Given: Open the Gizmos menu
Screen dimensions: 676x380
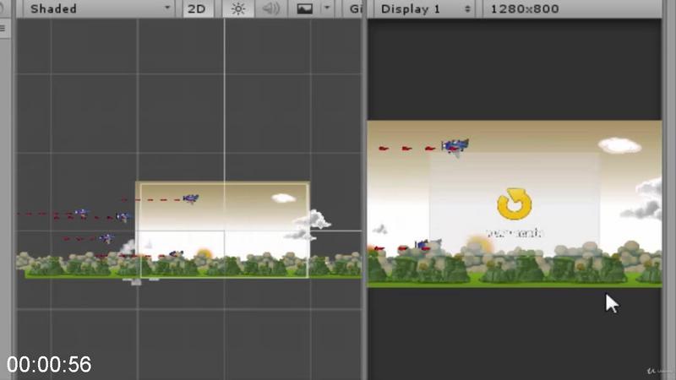Looking at the screenshot, I should pyautogui.click(x=354, y=8).
